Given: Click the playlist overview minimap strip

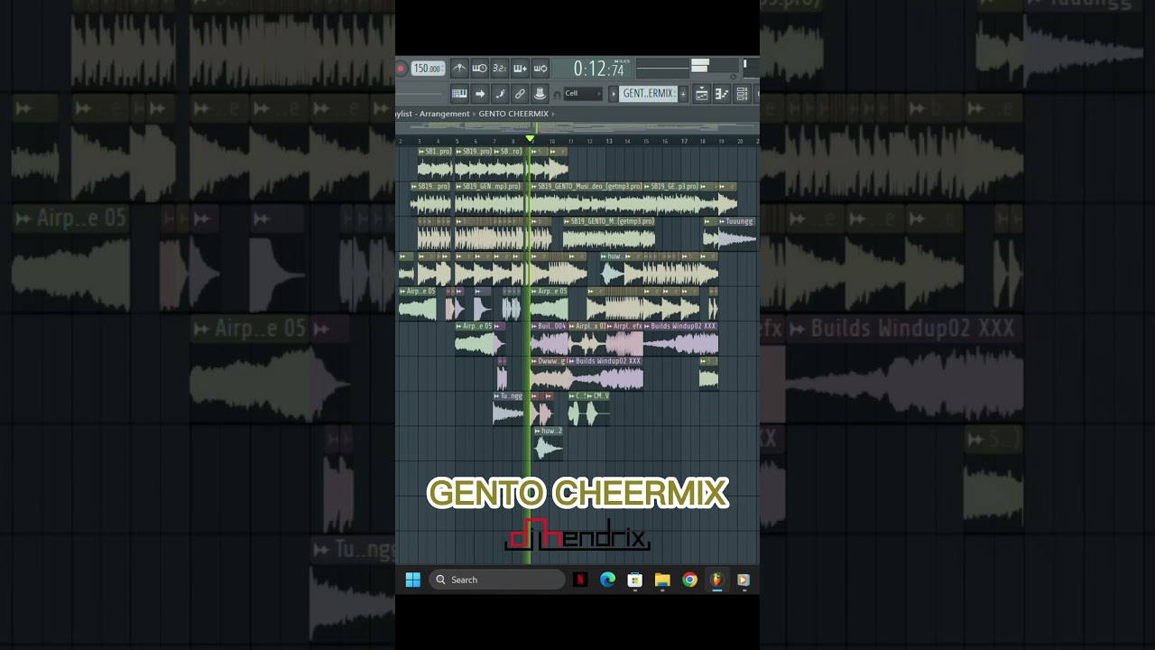Looking at the screenshot, I should click(577, 128).
